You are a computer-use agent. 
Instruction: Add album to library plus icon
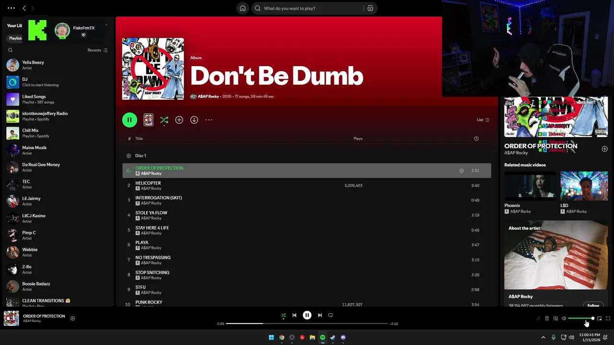pos(179,120)
